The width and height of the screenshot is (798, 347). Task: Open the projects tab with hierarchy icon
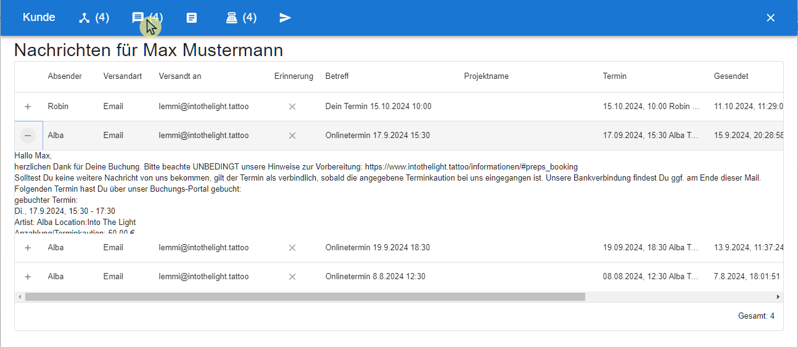[x=94, y=17]
